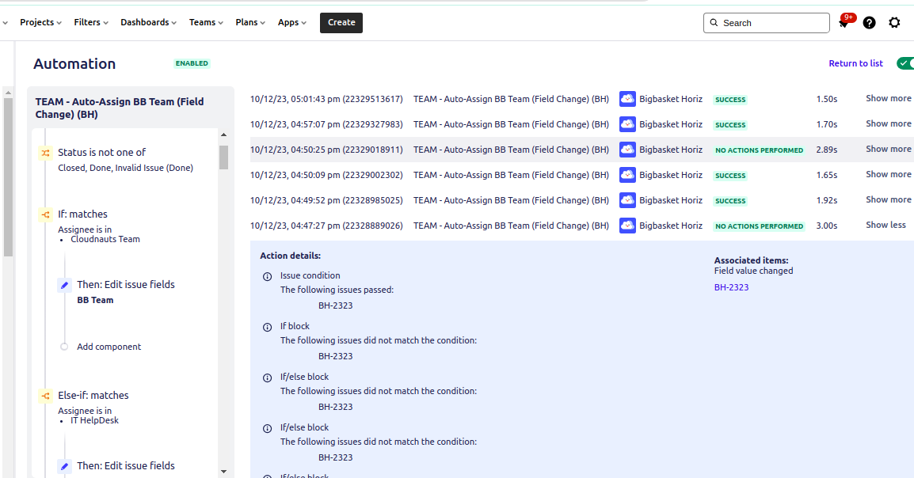Click rule component list scroll down arrow
Image resolution: width=914 pixels, height=478 pixels.
[x=224, y=472]
